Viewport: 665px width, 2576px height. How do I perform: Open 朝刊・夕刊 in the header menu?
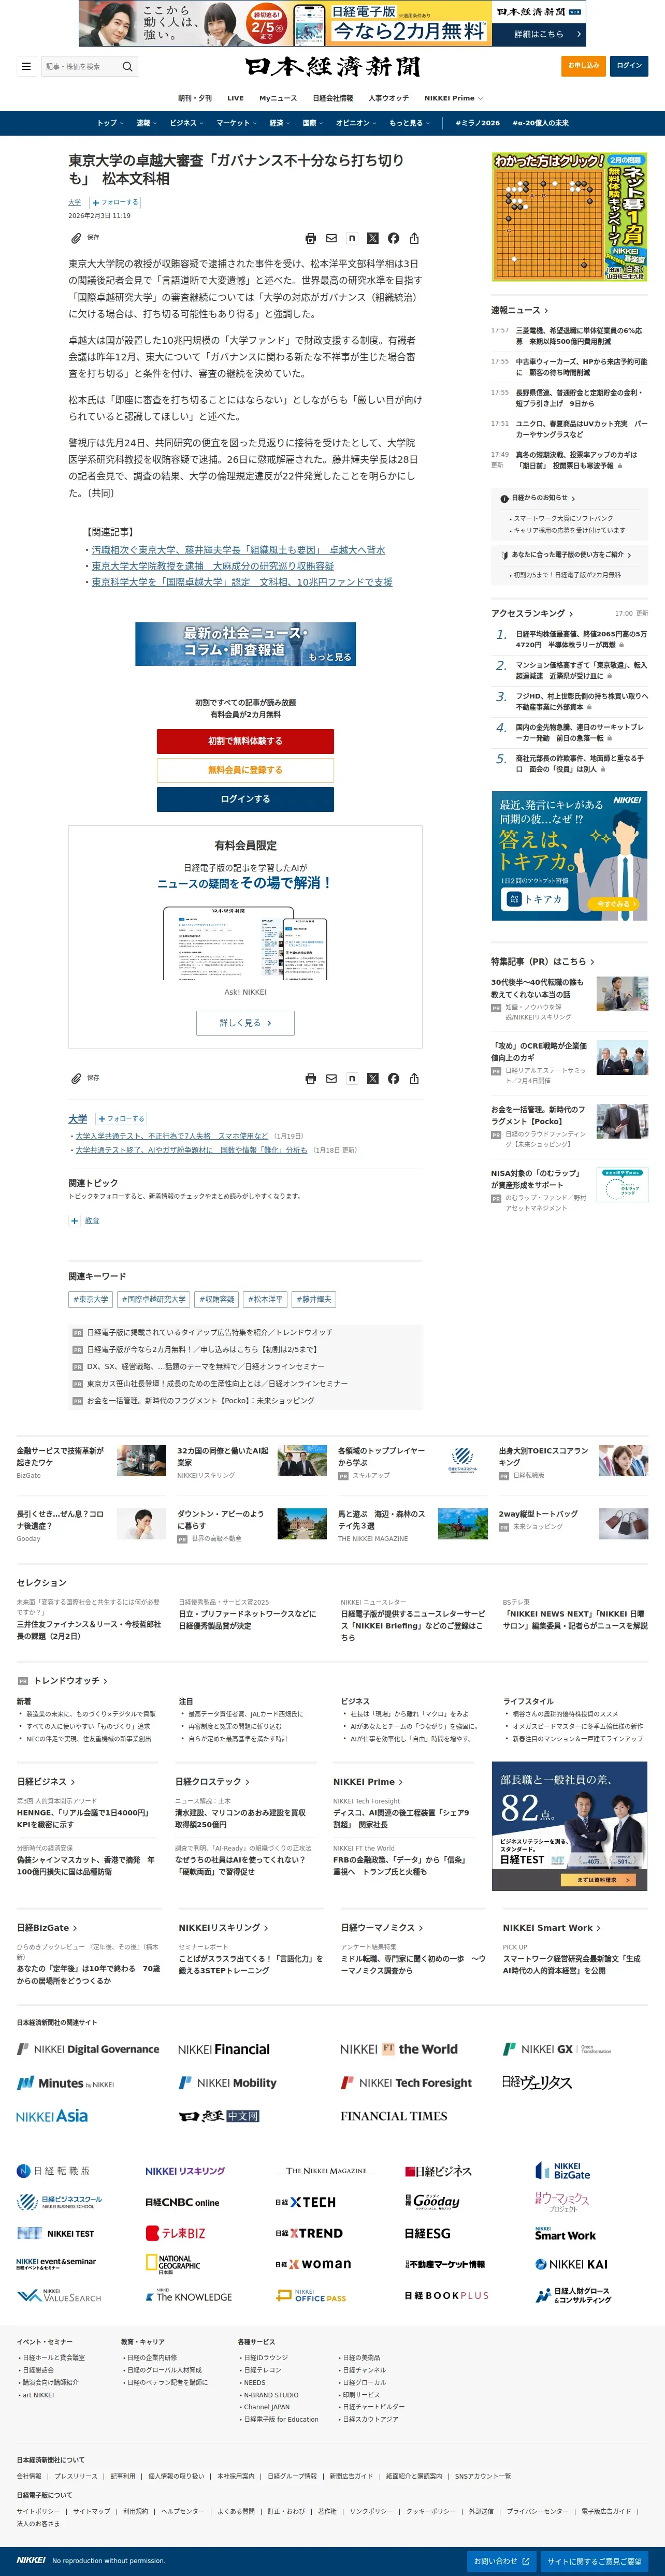pyautogui.click(x=195, y=98)
